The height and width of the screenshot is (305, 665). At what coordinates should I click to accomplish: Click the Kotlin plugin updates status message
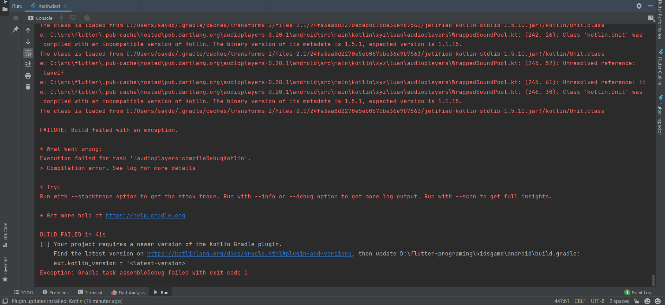click(x=67, y=301)
